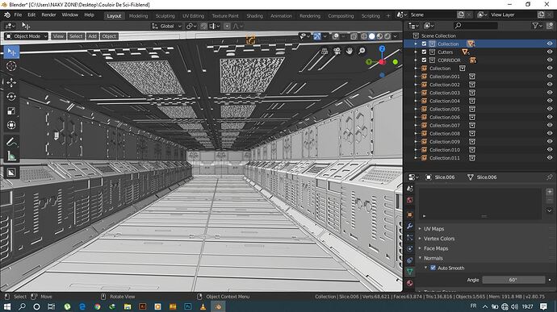Adjust the Auto Smooth Angle field
The width and height of the screenshot is (557, 312).
(513, 280)
